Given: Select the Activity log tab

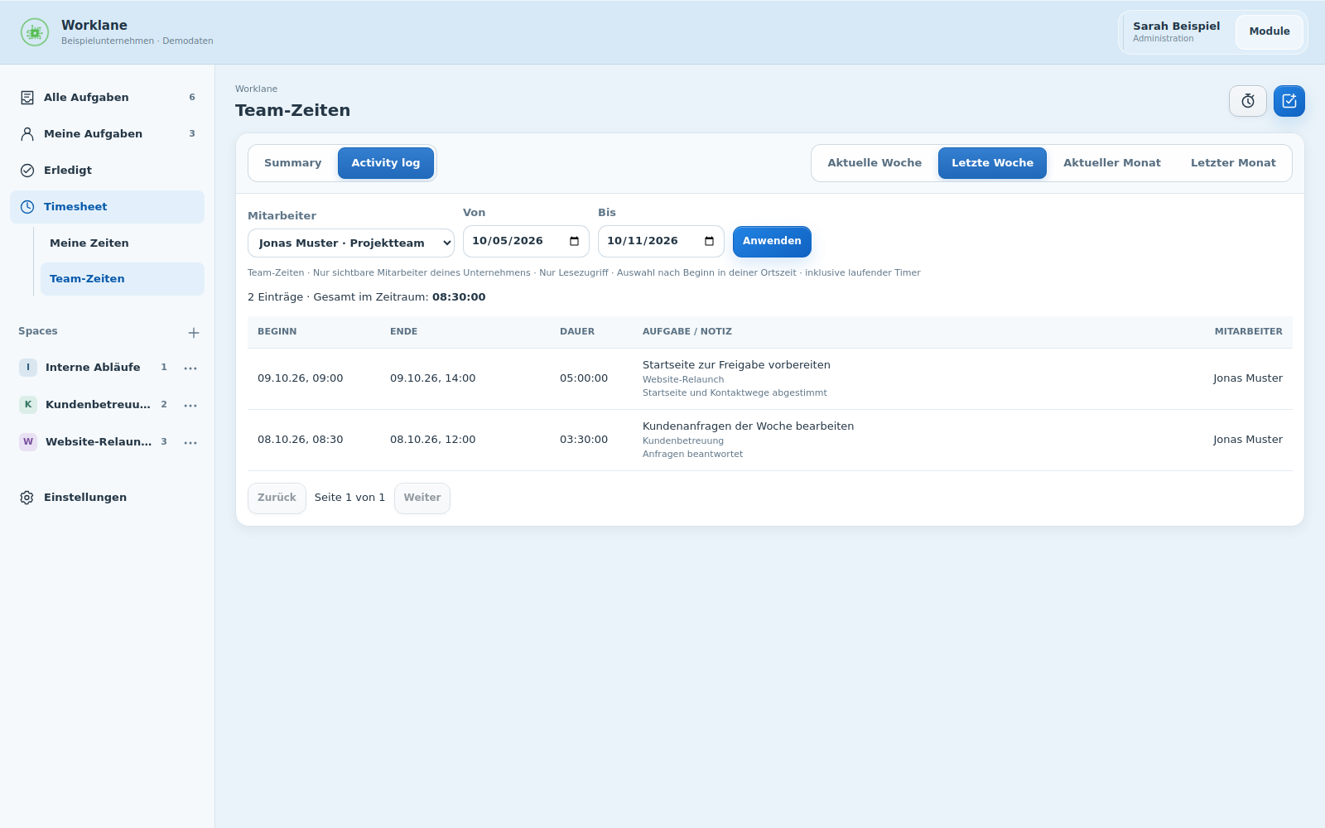Looking at the screenshot, I should click(x=386, y=163).
